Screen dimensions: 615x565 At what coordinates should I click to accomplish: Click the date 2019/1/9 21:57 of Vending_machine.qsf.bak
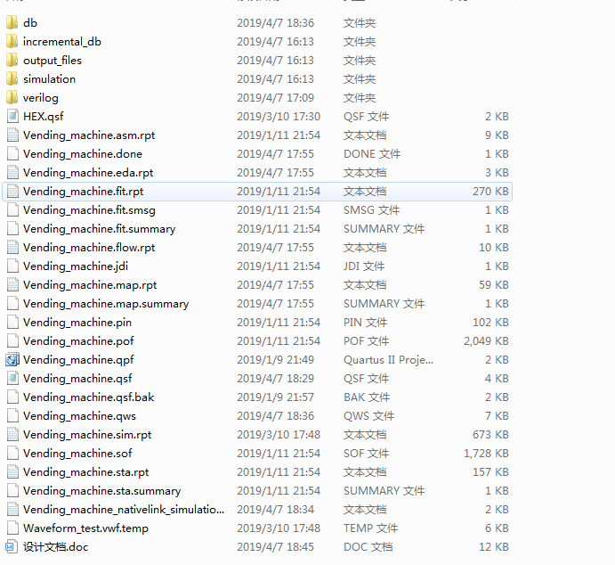click(x=275, y=397)
